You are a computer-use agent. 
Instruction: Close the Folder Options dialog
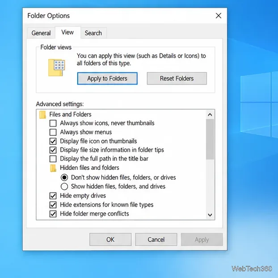pyautogui.click(x=219, y=16)
